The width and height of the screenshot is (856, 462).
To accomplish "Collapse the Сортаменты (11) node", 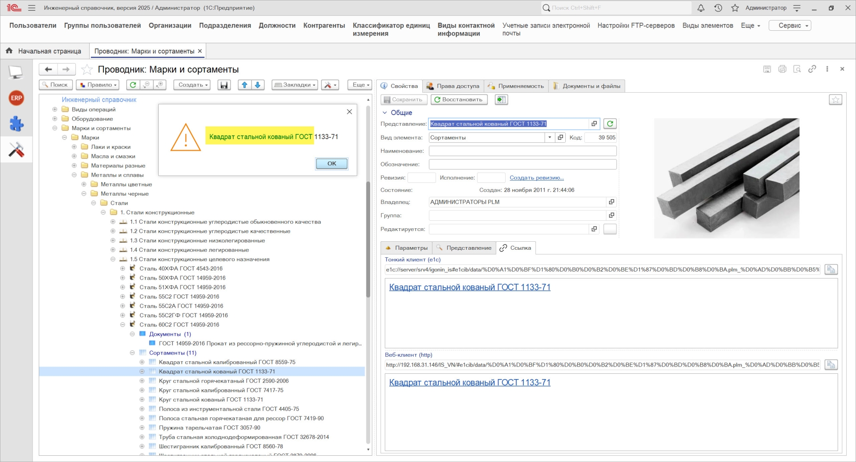I will (132, 353).
